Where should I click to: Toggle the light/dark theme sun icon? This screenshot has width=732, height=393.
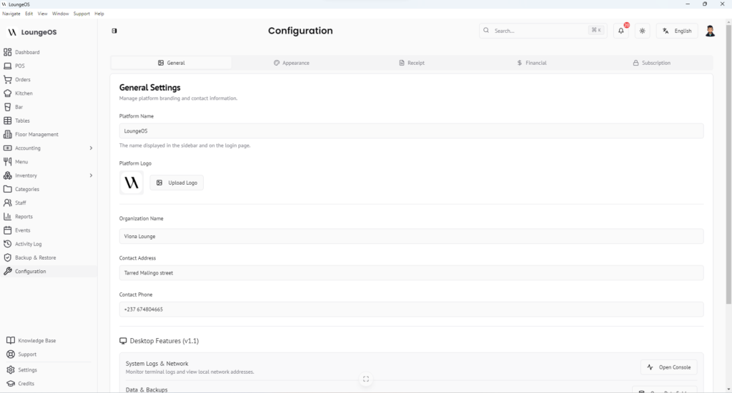click(x=643, y=31)
